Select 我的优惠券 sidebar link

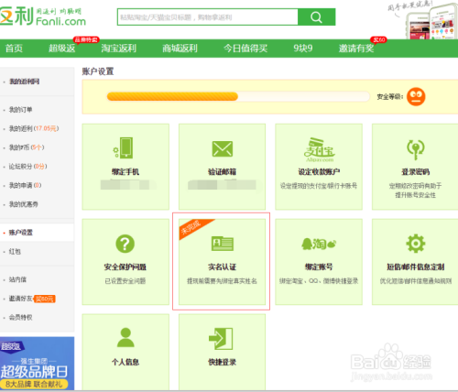point(23,204)
